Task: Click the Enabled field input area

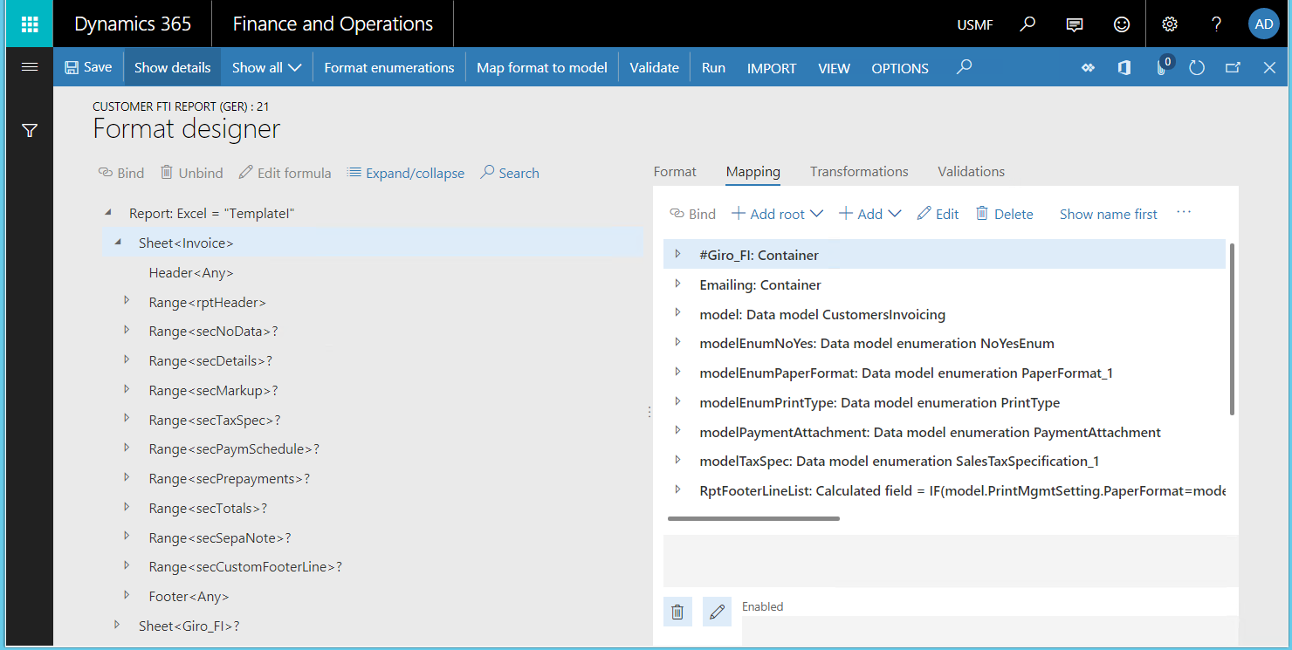Action: (989, 631)
